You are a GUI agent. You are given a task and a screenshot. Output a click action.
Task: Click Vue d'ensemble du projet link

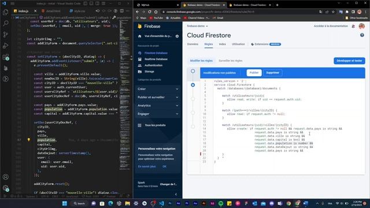[158, 36]
